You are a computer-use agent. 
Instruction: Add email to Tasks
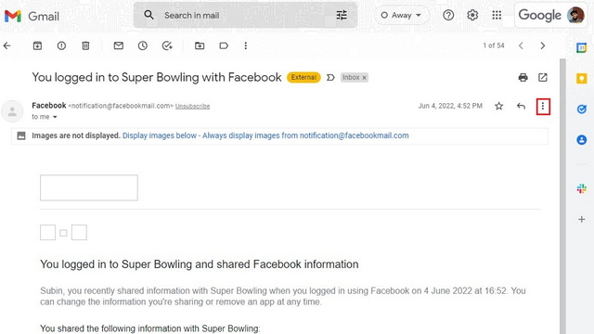(x=167, y=45)
